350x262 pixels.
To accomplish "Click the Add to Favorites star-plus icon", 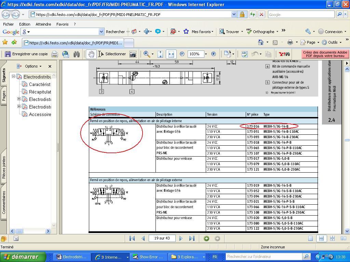I will (14, 42).
